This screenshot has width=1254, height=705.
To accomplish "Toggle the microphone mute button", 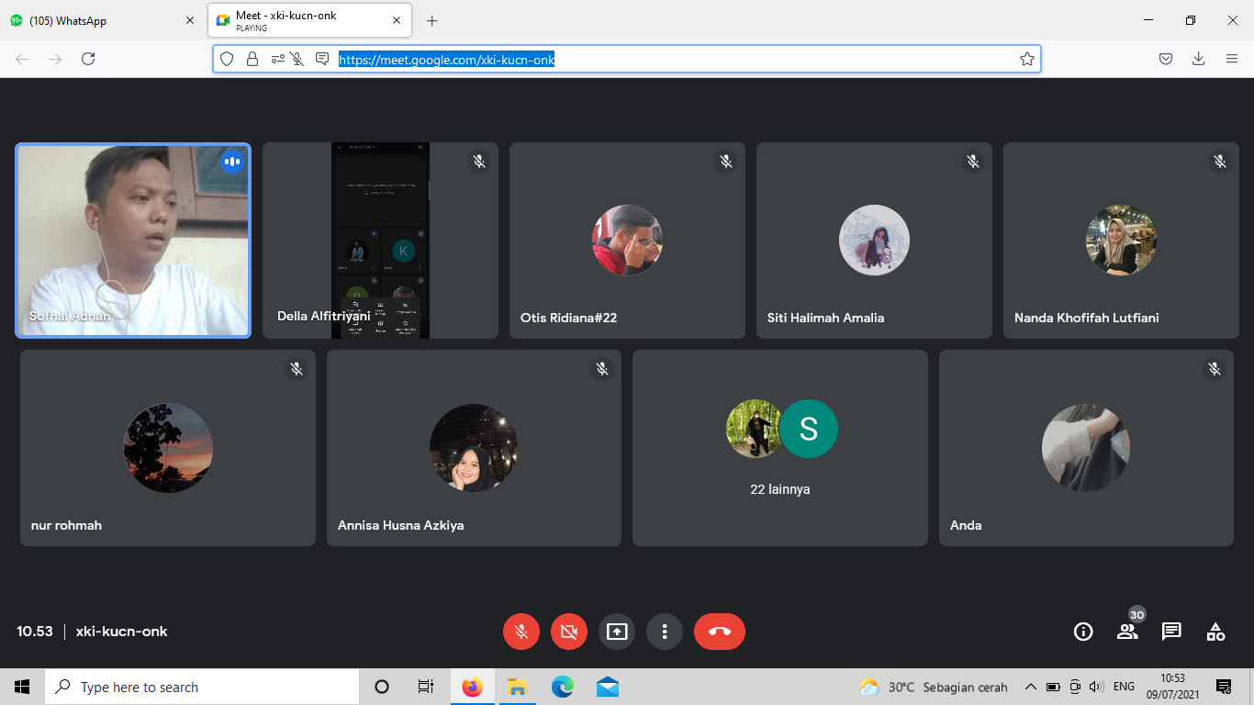I will (x=521, y=632).
